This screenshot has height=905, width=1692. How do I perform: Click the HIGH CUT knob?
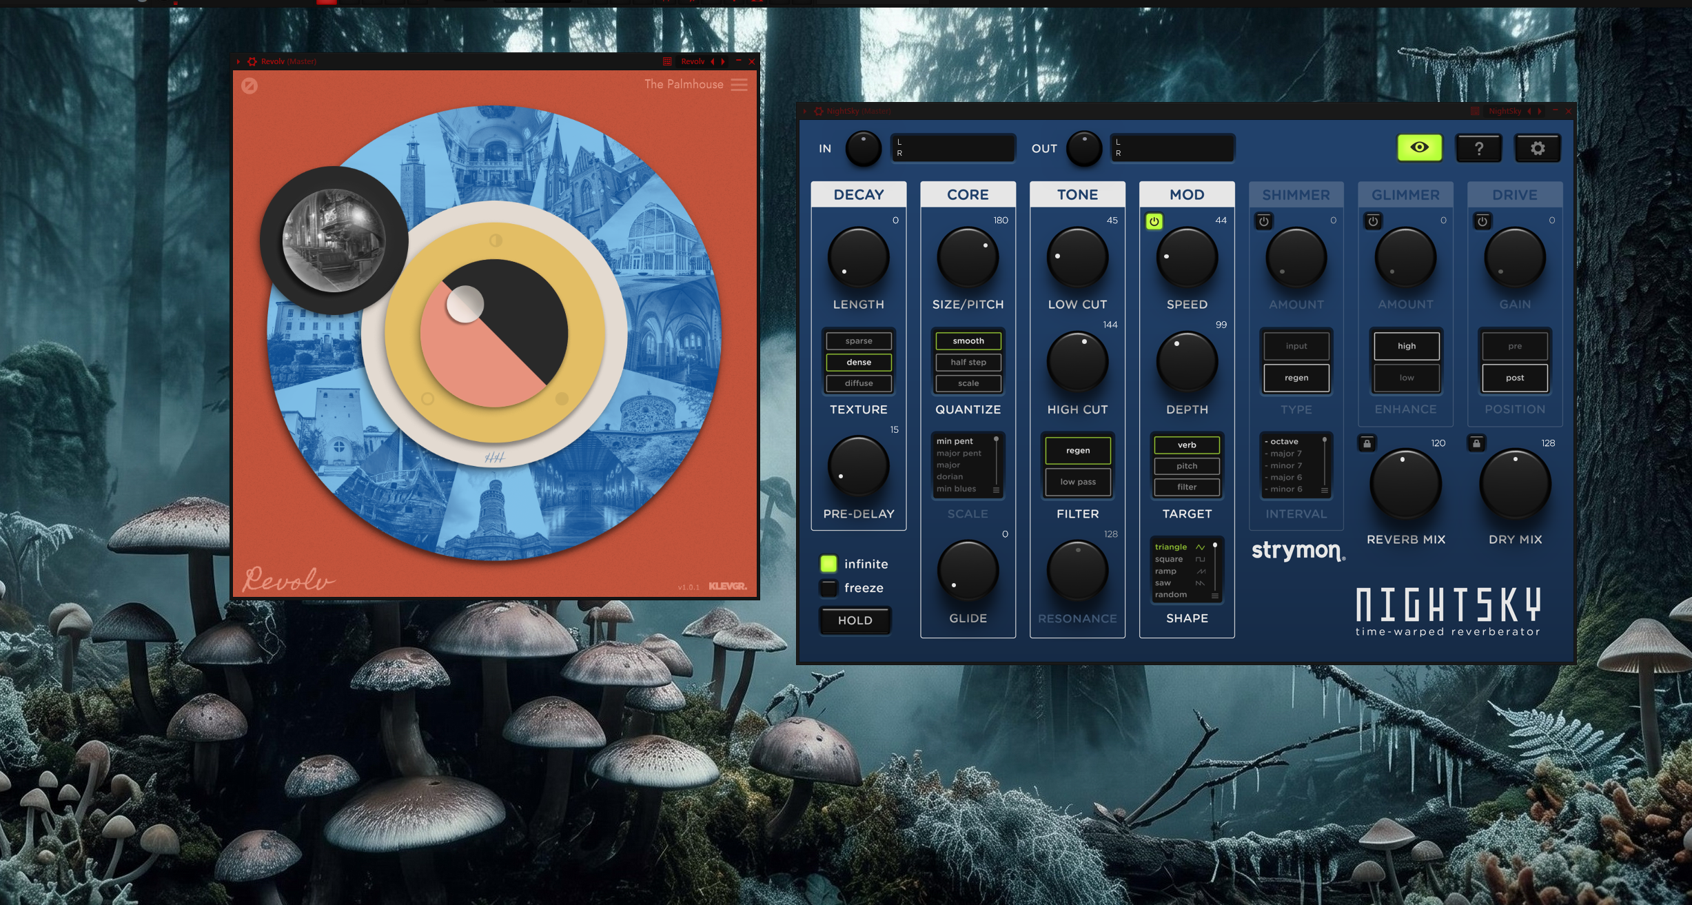[1077, 363]
